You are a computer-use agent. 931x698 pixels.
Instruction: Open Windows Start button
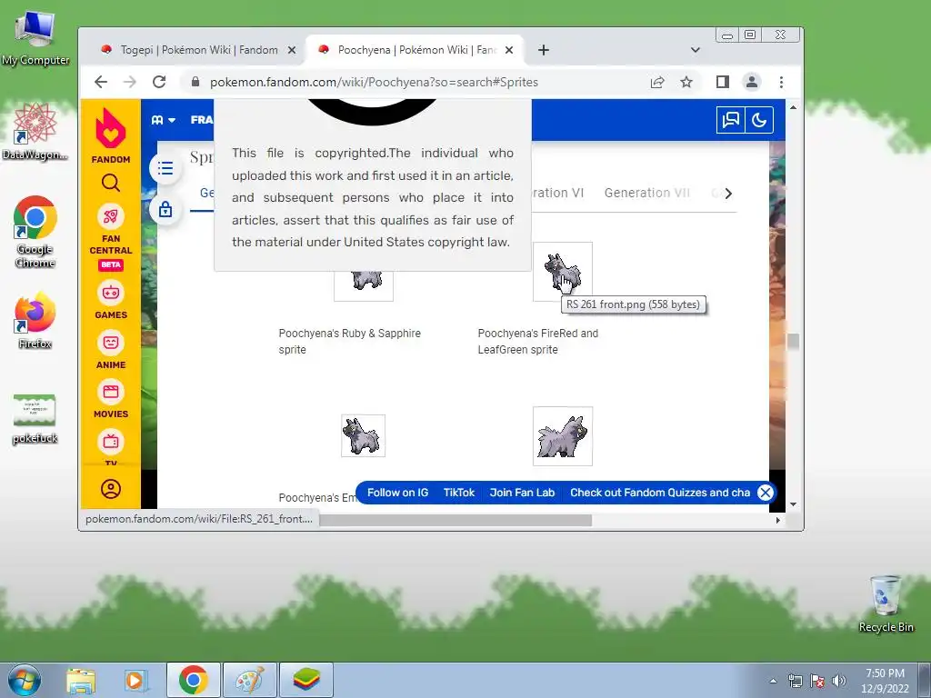click(x=24, y=680)
